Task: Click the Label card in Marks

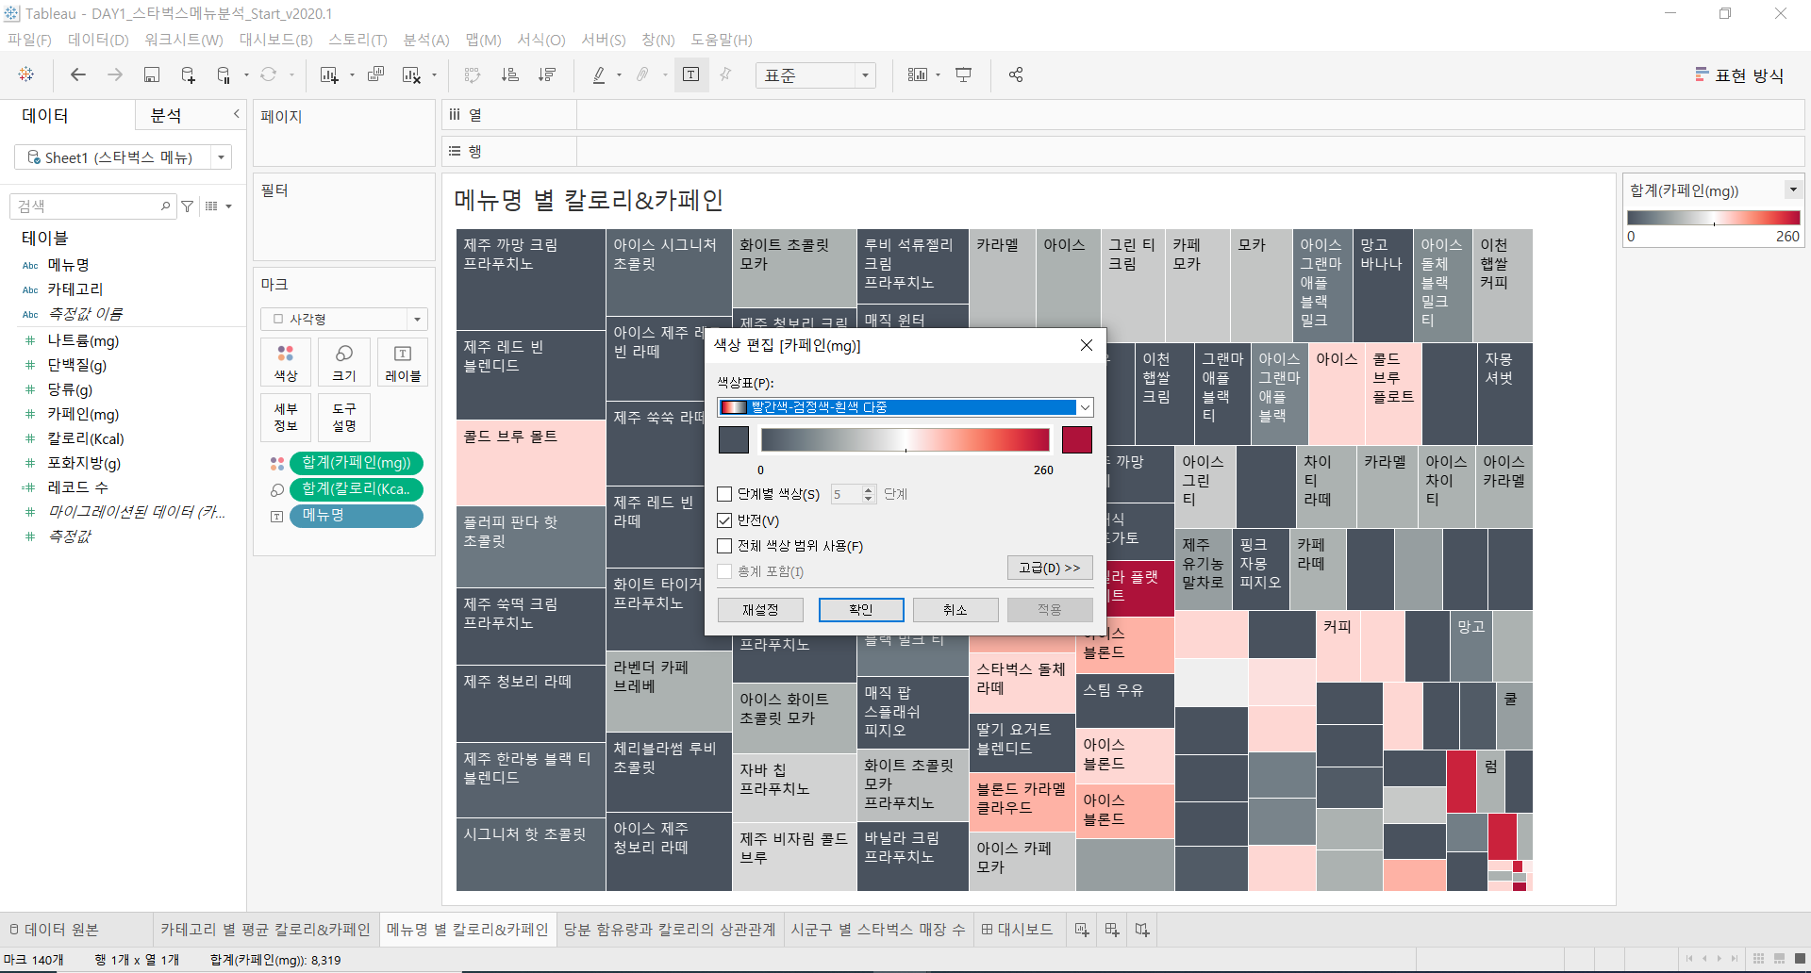Action: click(x=403, y=363)
